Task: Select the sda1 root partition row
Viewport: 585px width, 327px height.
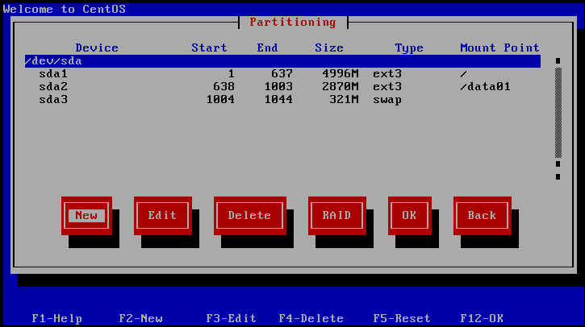Action: click(282, 73)
